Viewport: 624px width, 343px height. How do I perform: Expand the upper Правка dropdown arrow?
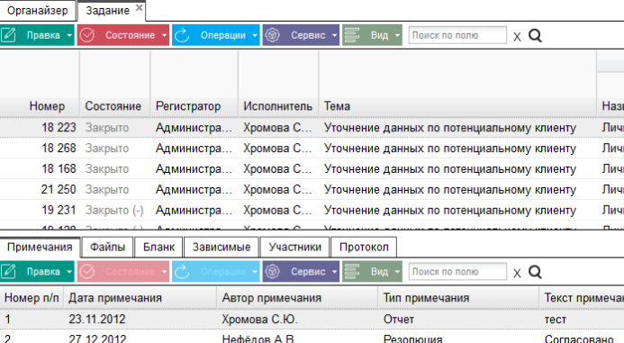click(69, 35)
